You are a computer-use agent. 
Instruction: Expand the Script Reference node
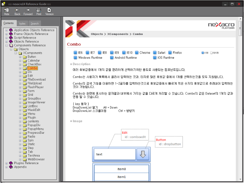(x=6, y=38)
